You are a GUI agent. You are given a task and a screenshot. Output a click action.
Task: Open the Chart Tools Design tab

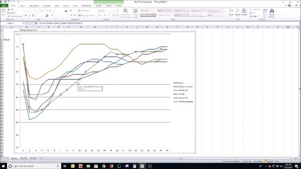point(99,6)
